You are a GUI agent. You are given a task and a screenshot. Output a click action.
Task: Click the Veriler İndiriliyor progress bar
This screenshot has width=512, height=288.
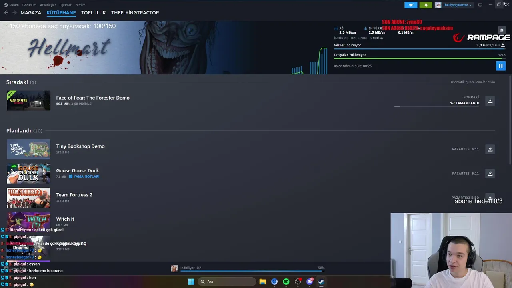click(420, 49)
